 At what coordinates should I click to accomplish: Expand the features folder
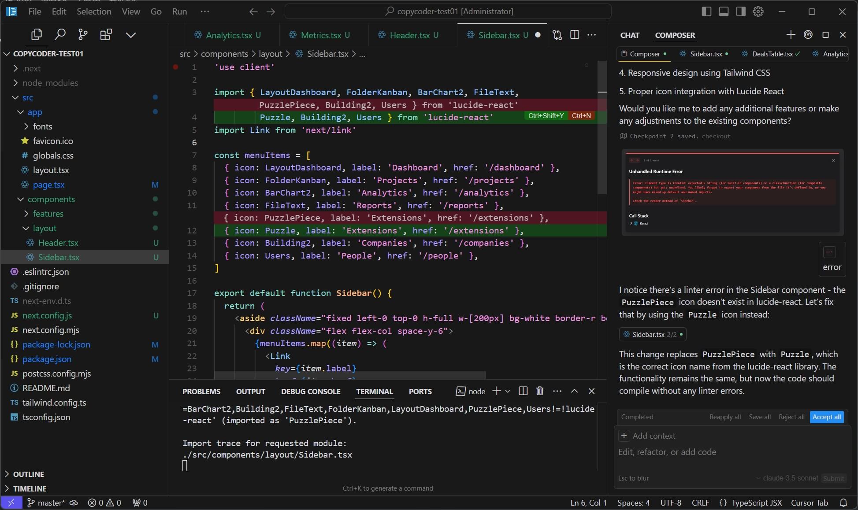(x=26, y=214)
